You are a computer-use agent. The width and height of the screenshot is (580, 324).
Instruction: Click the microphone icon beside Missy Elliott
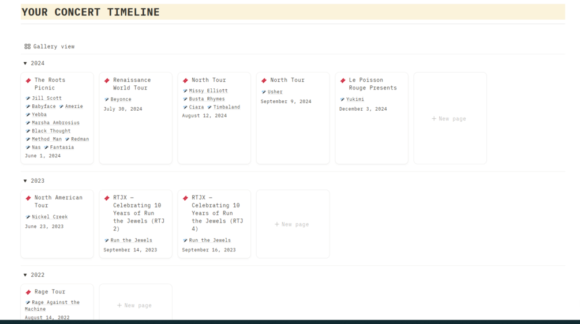point(185,91)
